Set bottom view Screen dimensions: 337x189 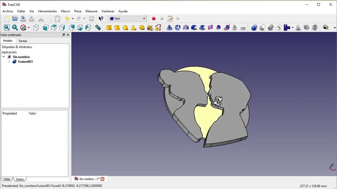point(80,28)
